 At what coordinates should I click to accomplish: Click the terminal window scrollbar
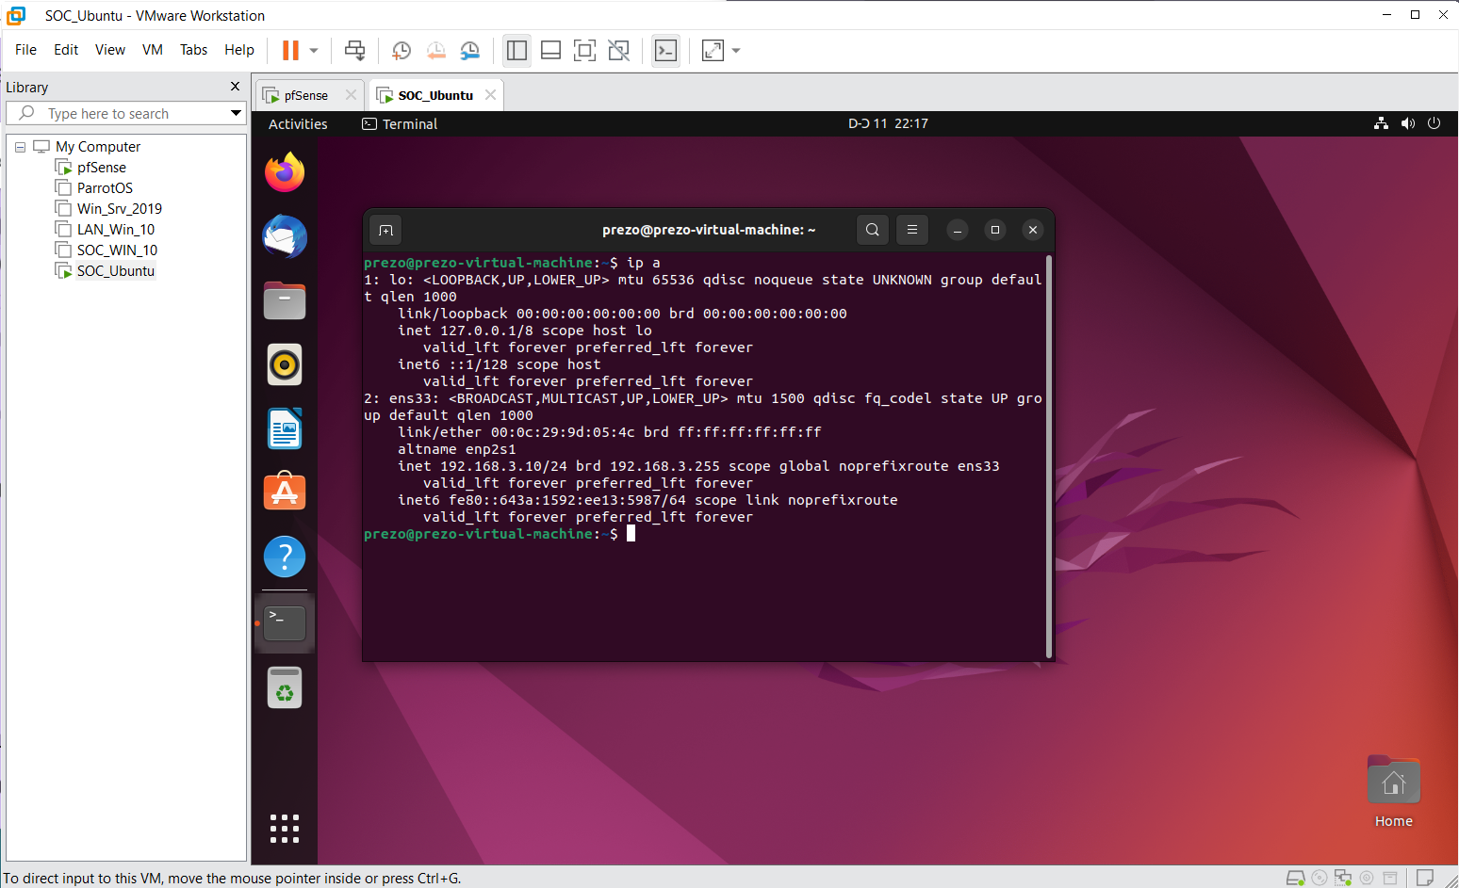click(x=1049, y=457)
